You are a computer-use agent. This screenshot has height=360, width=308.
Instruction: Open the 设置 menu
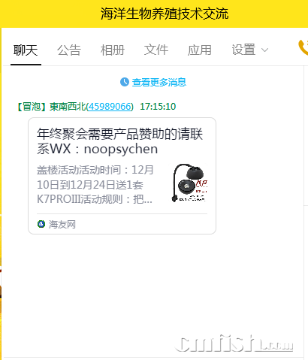[243, 50]
